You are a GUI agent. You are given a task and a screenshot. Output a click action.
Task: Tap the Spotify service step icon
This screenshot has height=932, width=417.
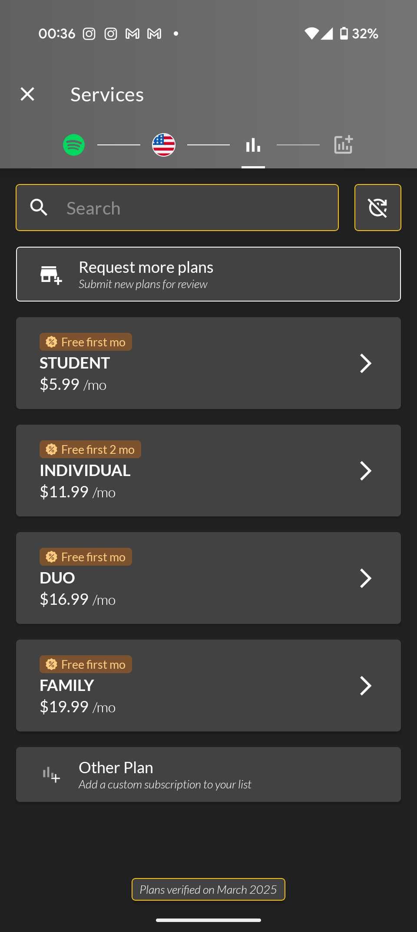tap(74, 145)
